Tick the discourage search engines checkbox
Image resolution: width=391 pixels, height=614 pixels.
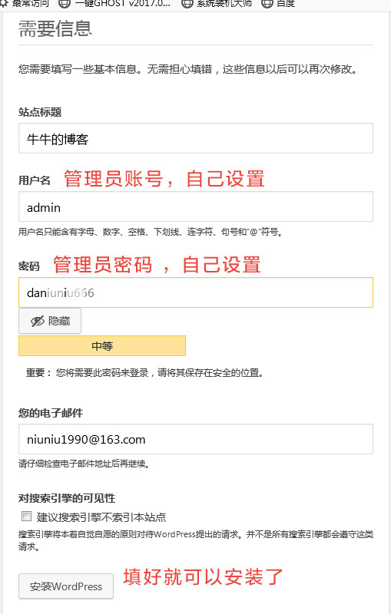tap(26, 516)
